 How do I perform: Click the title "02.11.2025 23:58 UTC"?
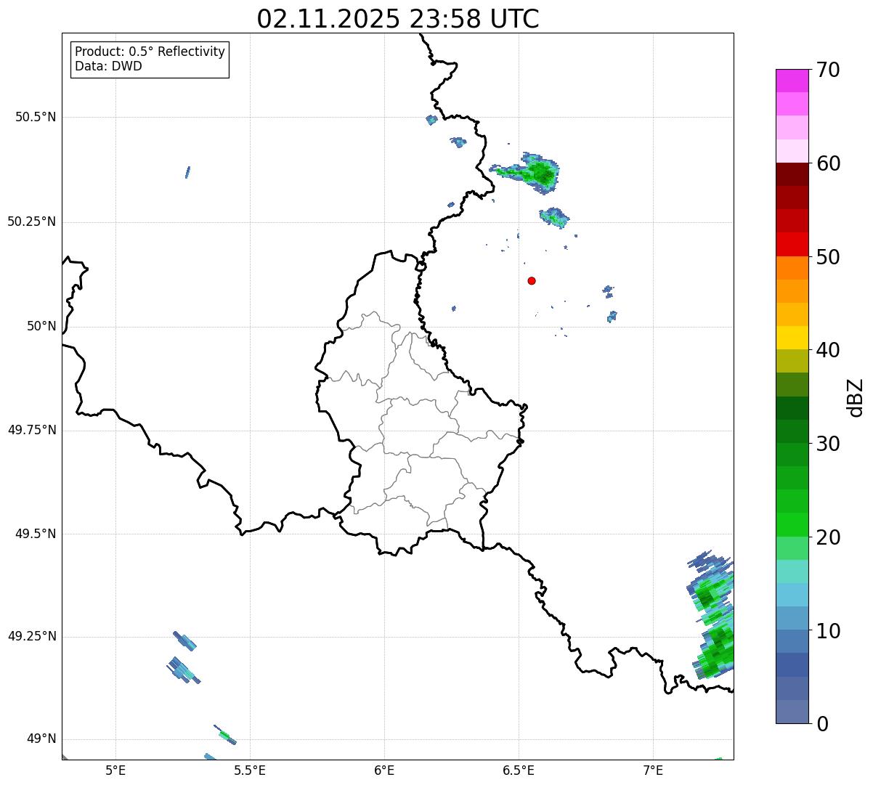(398, 19)
